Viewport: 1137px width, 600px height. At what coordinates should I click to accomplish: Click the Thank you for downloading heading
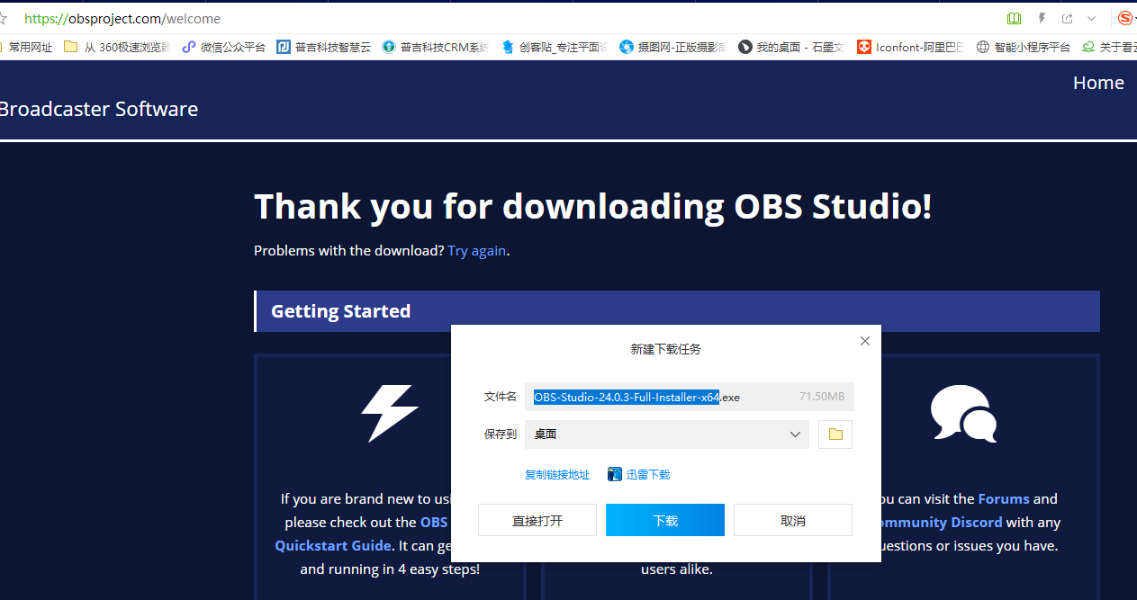tap(593, 207)
